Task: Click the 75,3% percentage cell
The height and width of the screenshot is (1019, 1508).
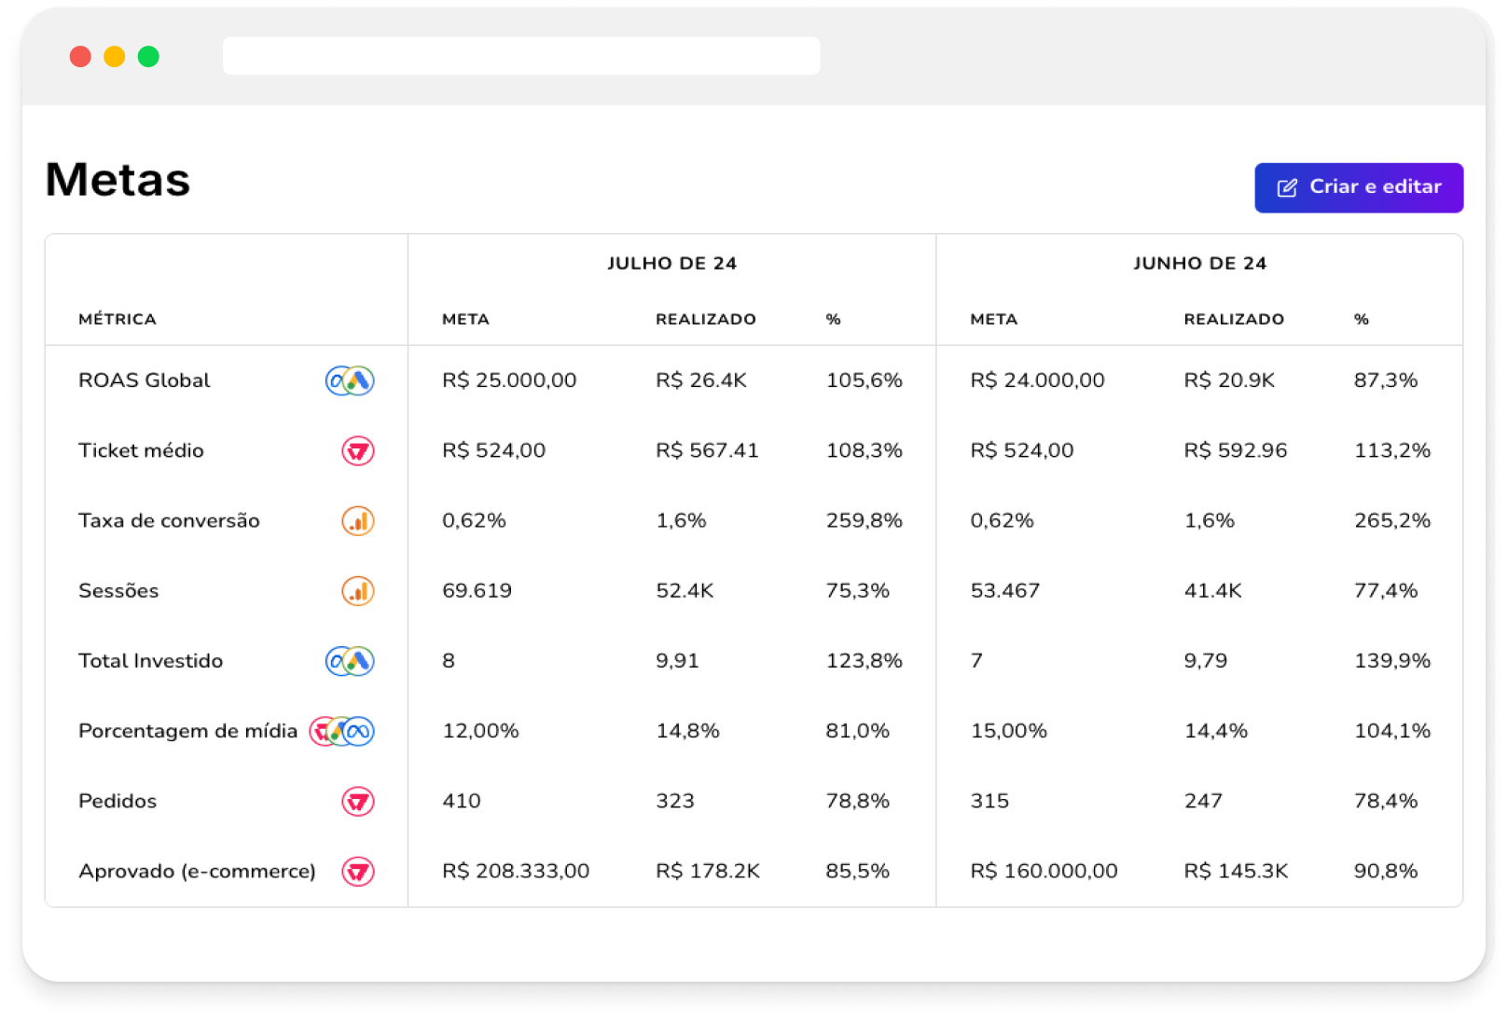Action: (x=858, y=590)
